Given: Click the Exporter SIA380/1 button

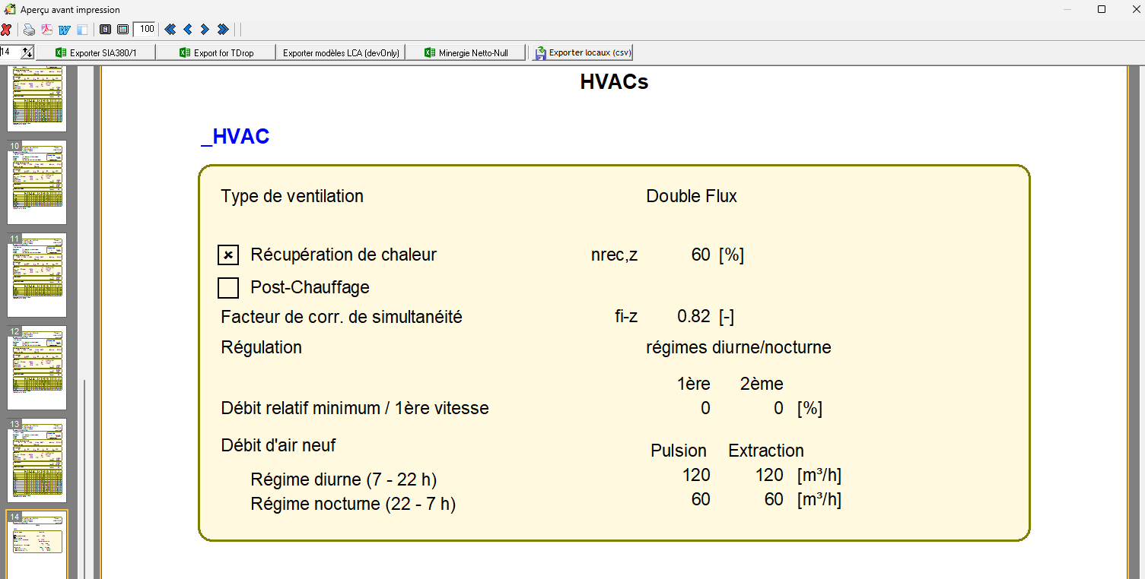Looking at the screenshot, I should 96,52.
